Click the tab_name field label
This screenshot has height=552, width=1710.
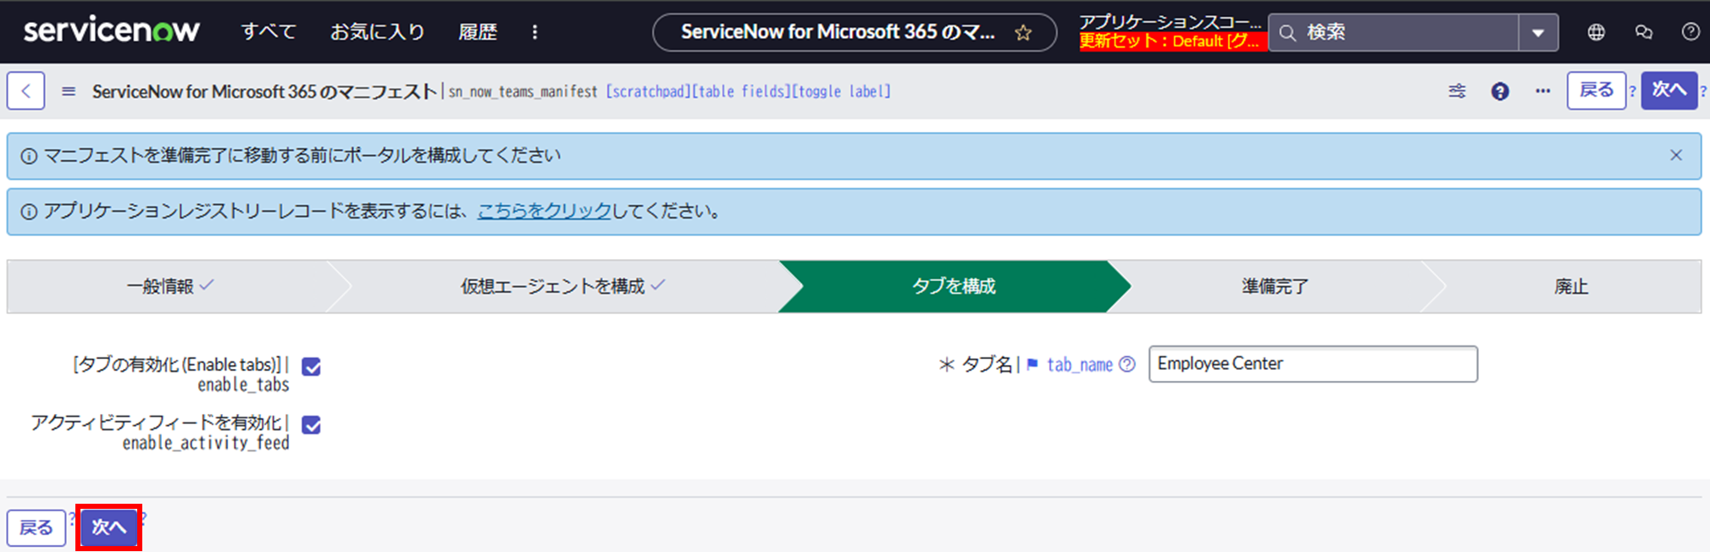click(x=1080, y=365)
